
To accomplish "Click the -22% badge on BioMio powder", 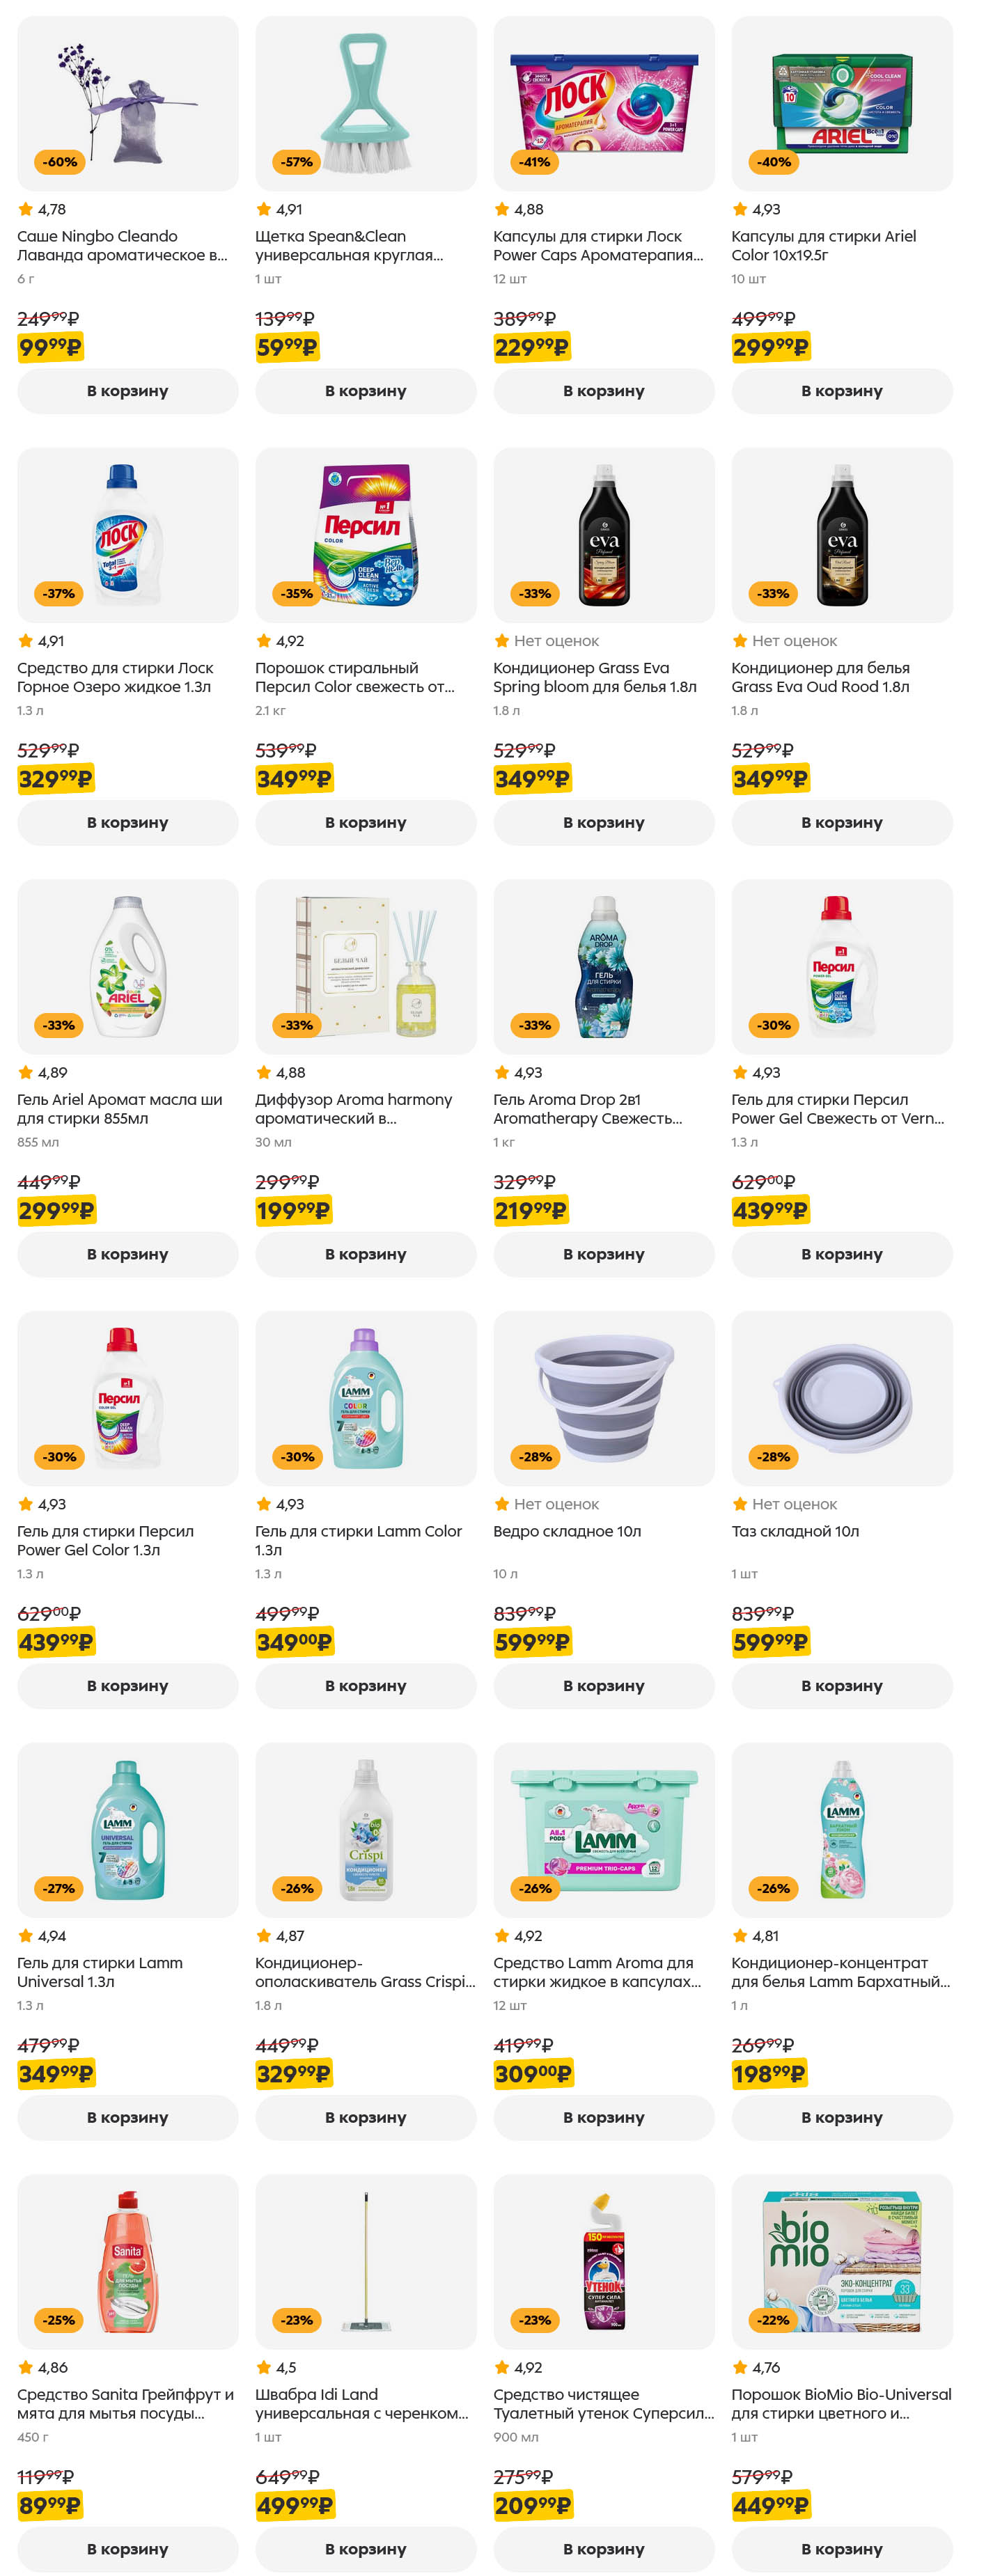I will [x=773, y=2319].
